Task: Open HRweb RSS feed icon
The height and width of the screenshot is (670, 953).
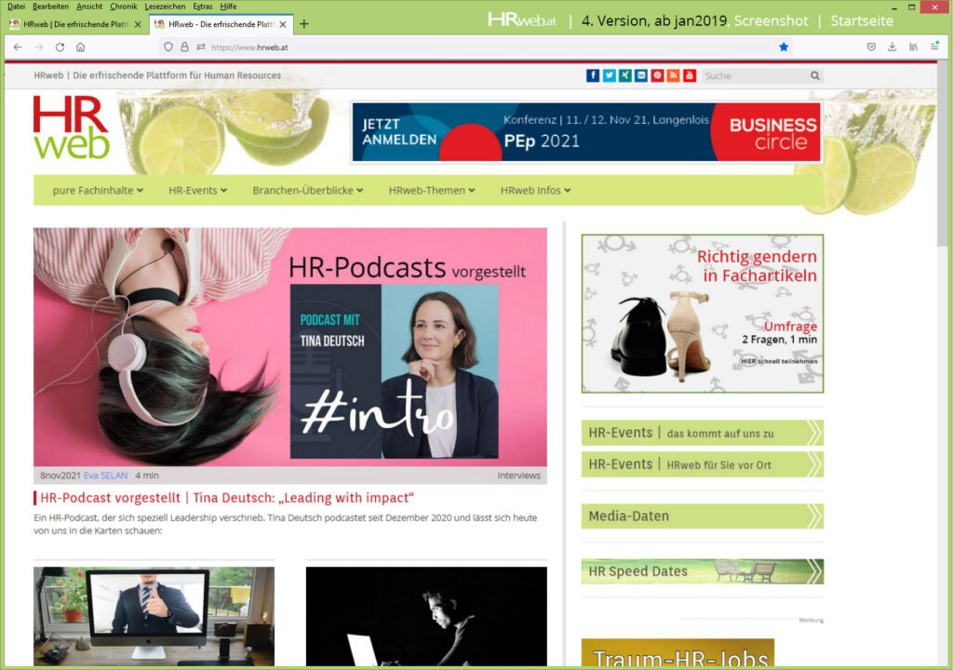Action: point(673,75)
